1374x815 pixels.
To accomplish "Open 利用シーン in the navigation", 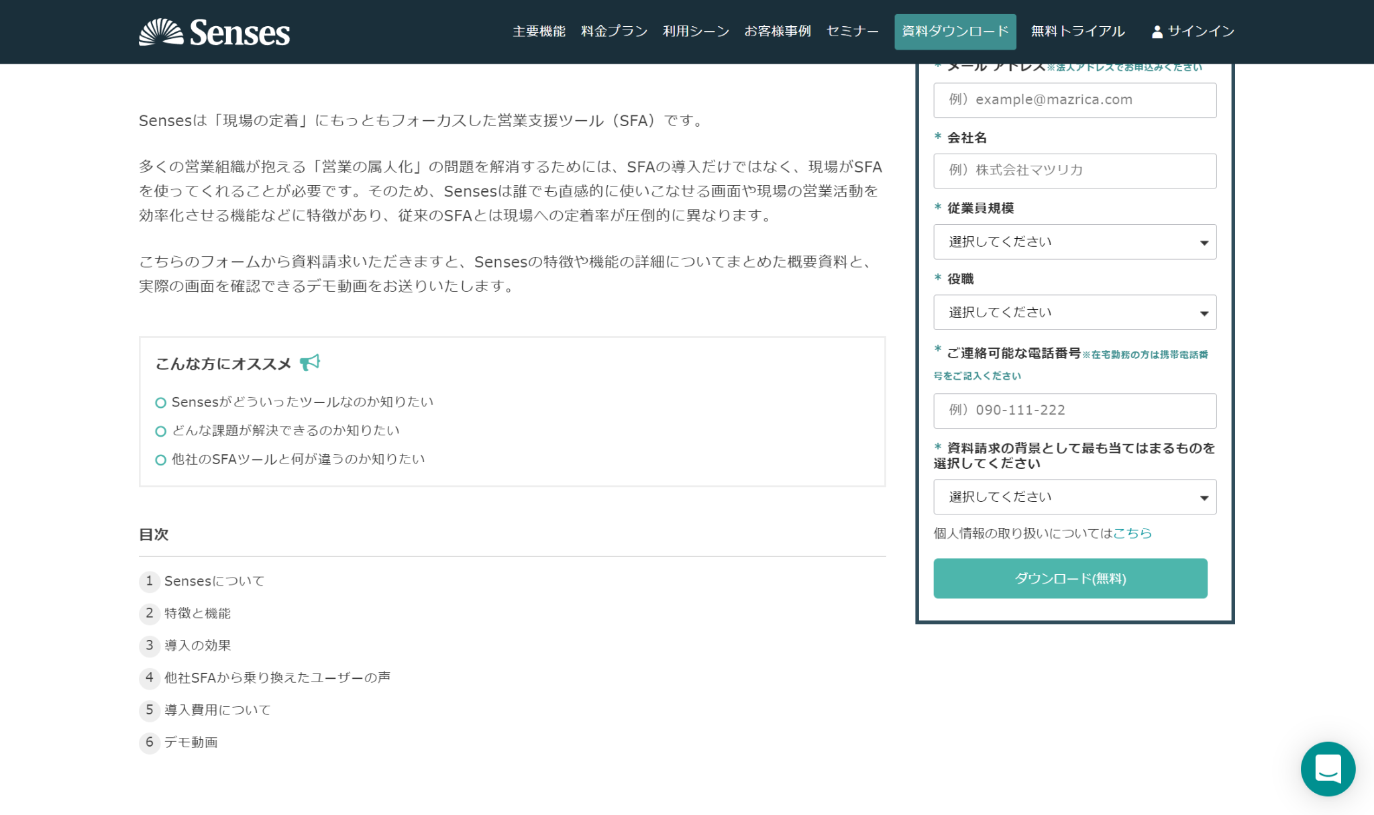I will point(696,32).
